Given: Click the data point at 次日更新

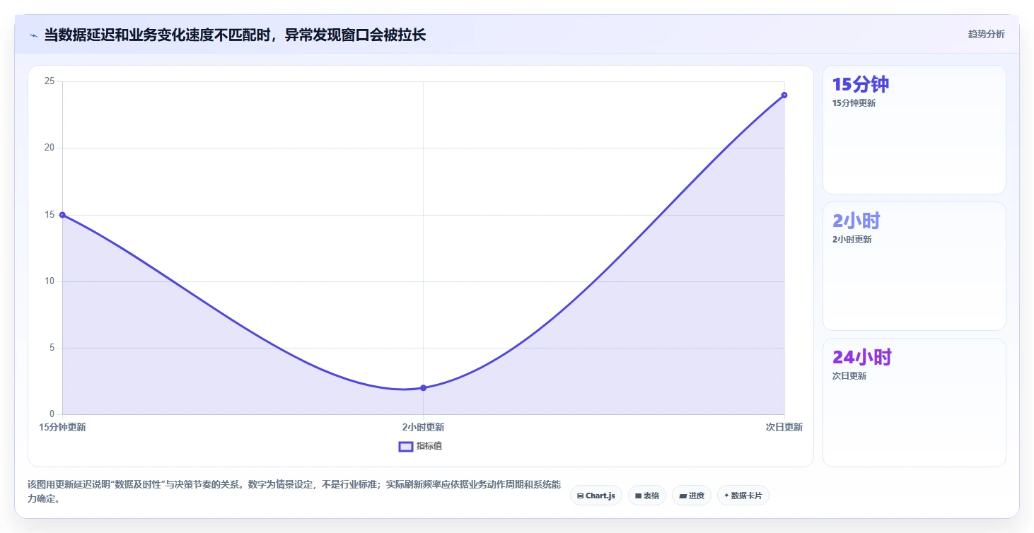Looking at the screenshot, I should [x=784, y=95].
